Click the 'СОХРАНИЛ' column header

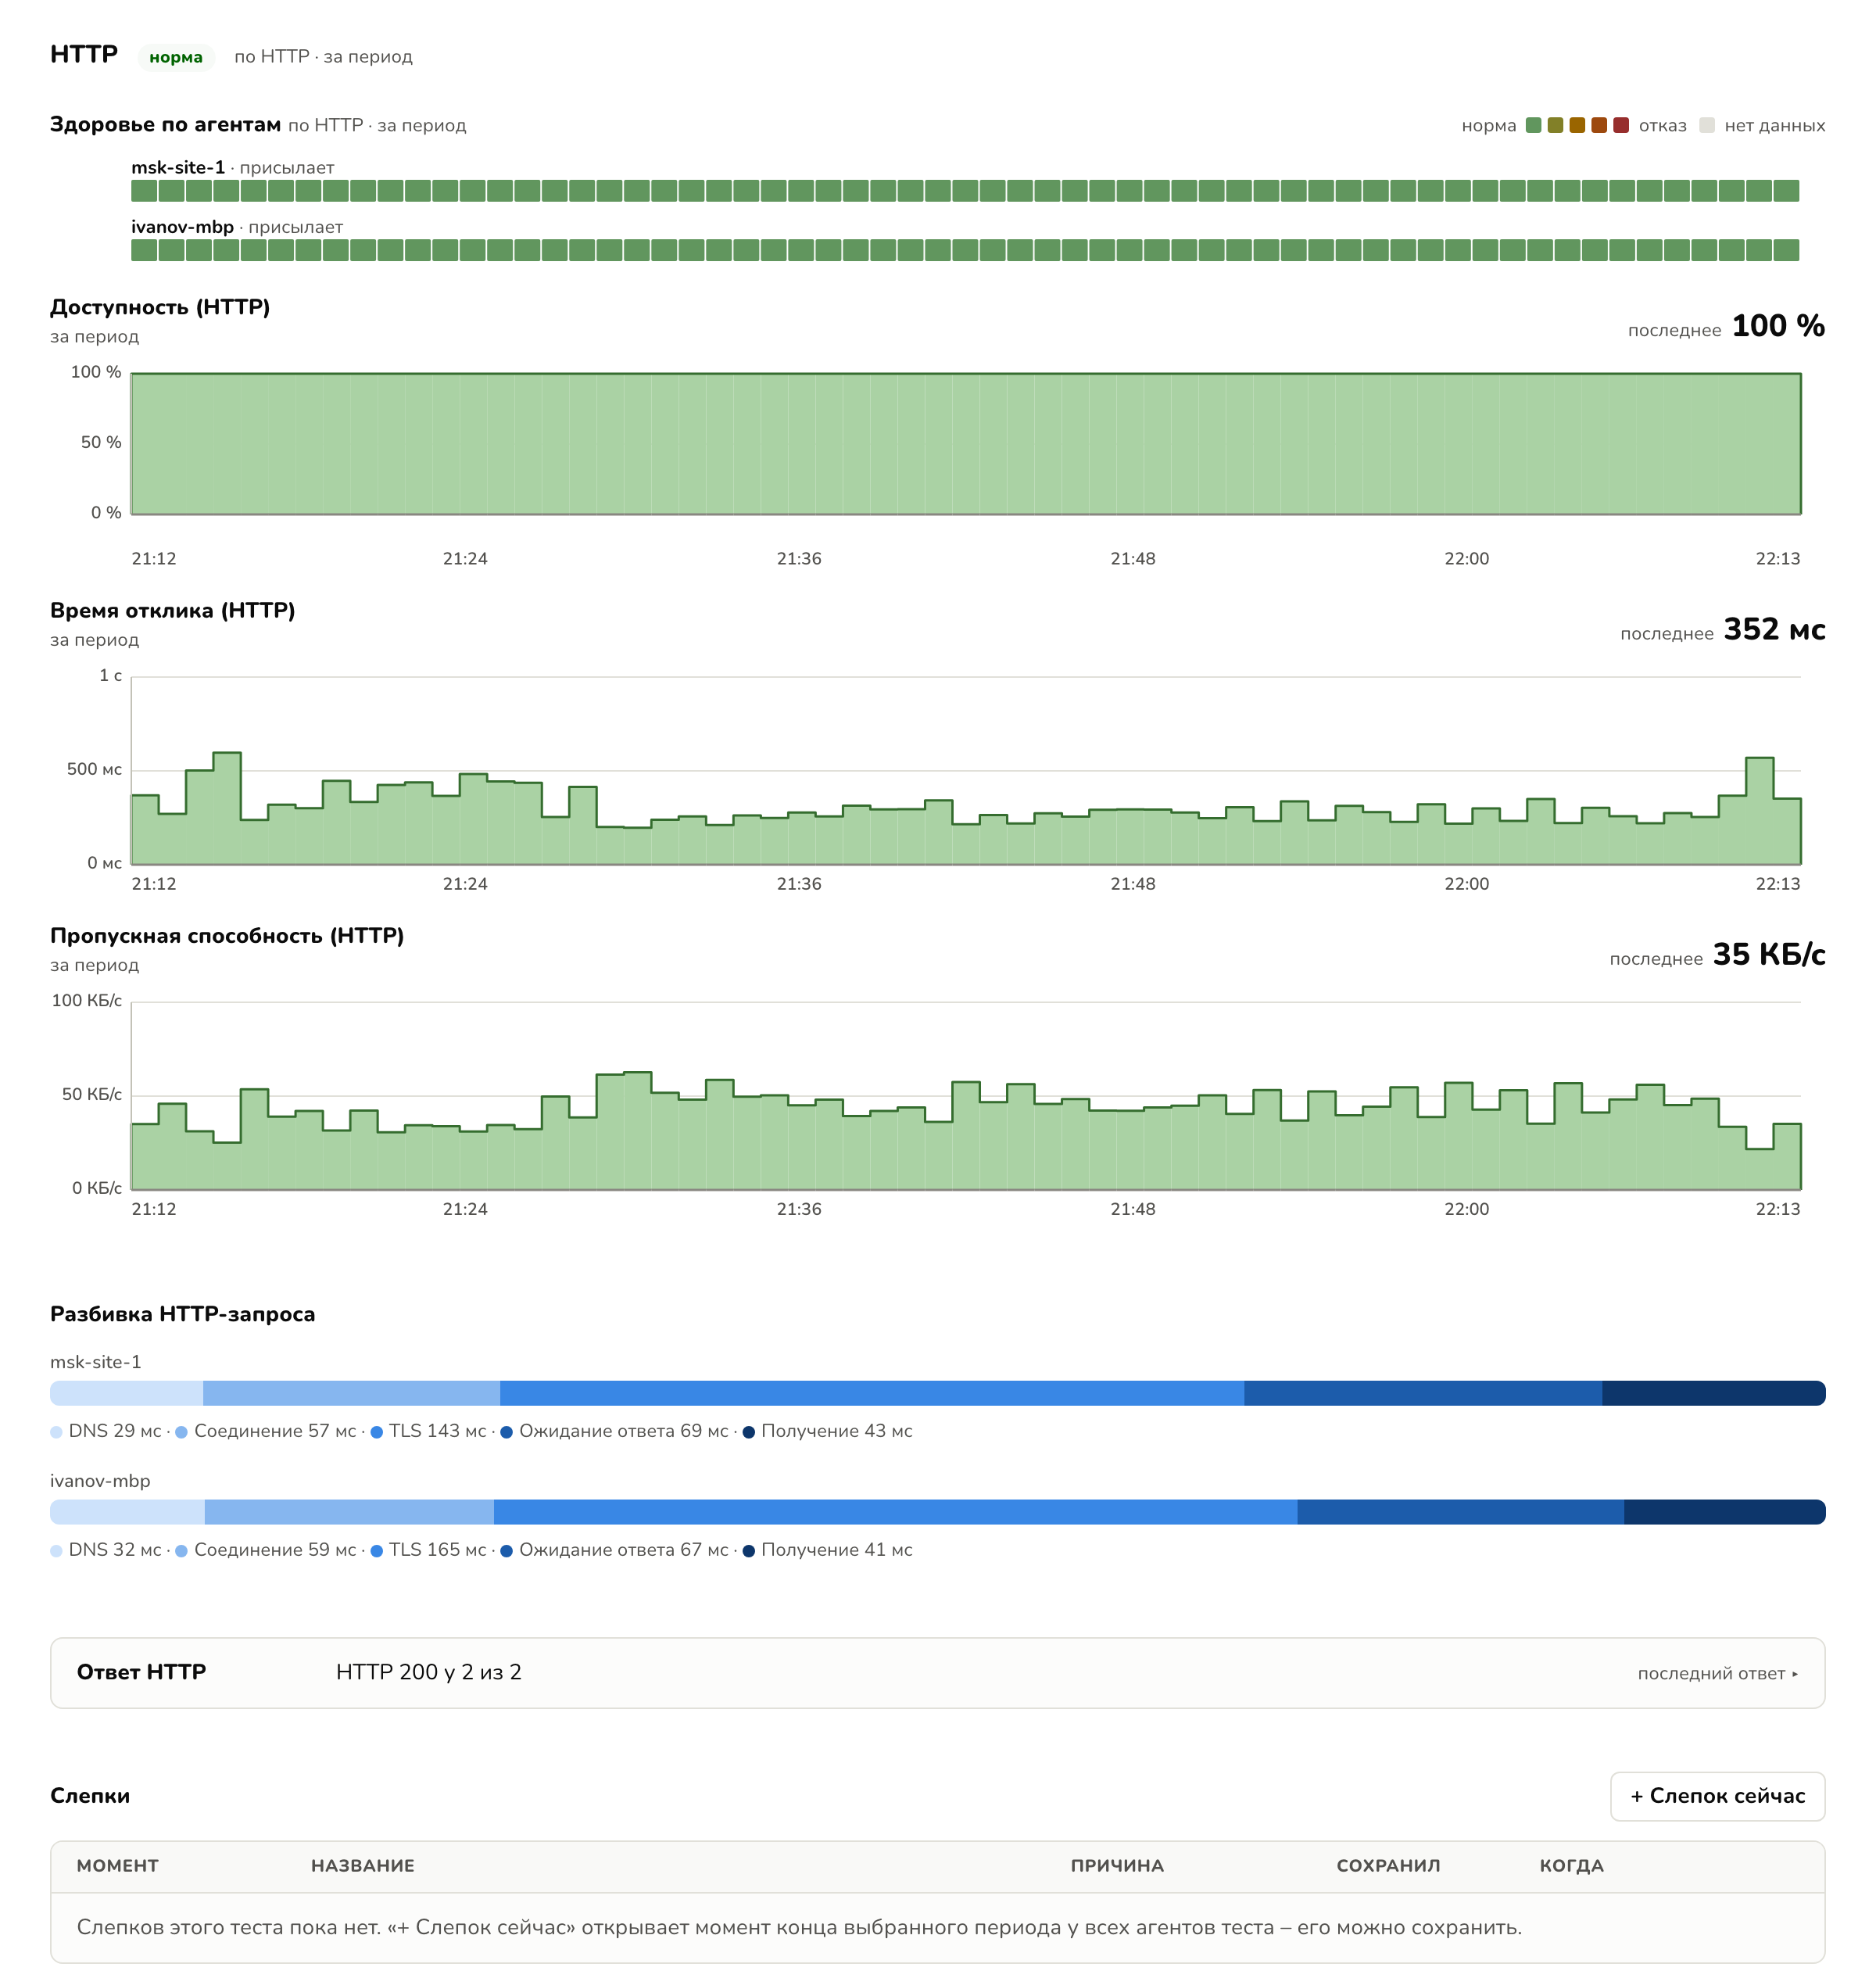pos(1388,1866)
